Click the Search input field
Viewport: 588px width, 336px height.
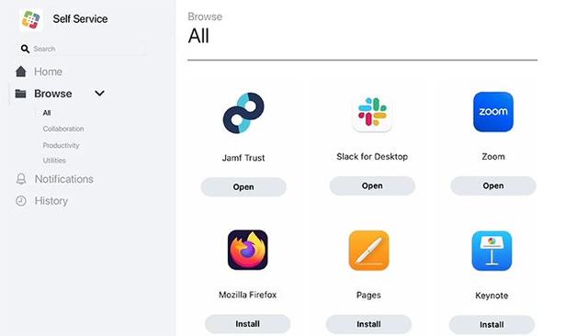pos(83,49)
